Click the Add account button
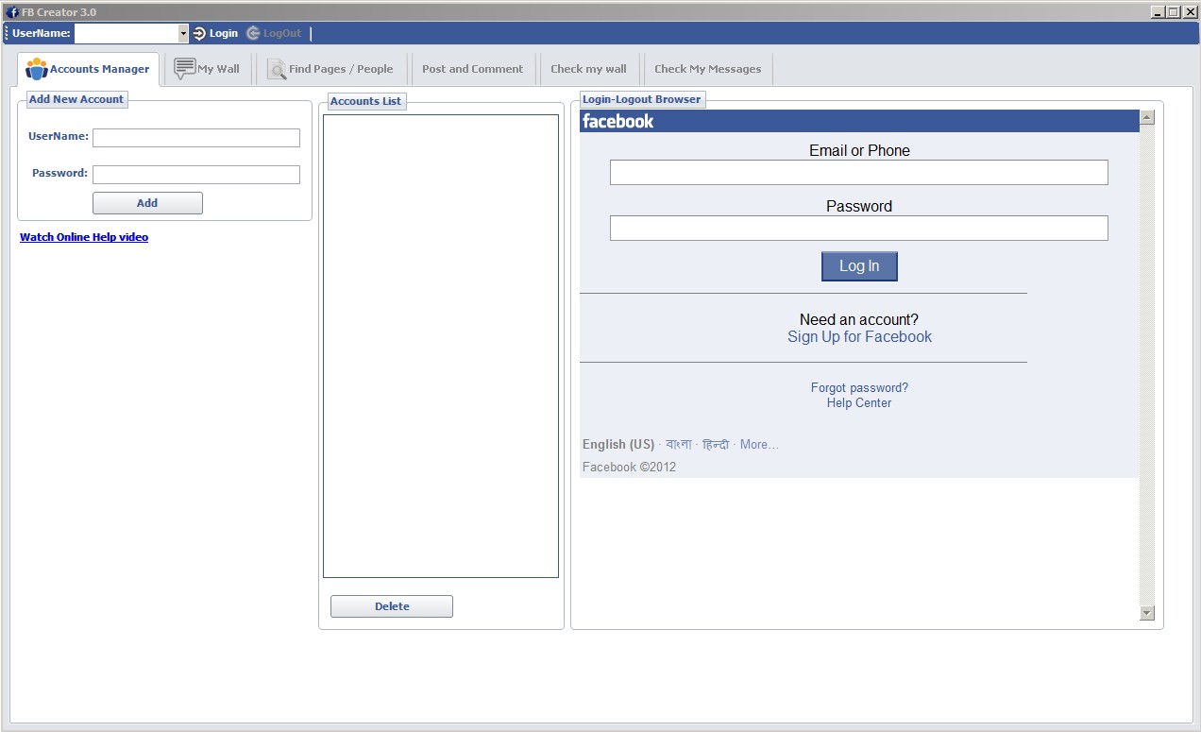The height and width of the screenshot is (732, 1201). (147, 203)
